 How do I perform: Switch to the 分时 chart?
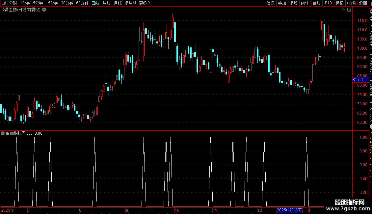pos(13,3)
